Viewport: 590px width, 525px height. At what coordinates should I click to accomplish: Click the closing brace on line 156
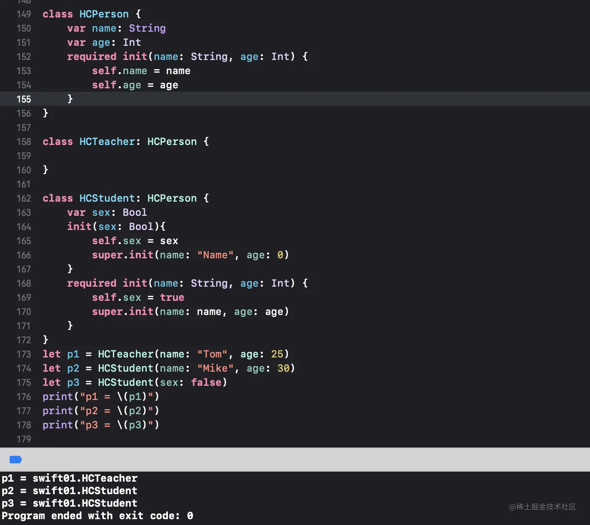point(45,113)
